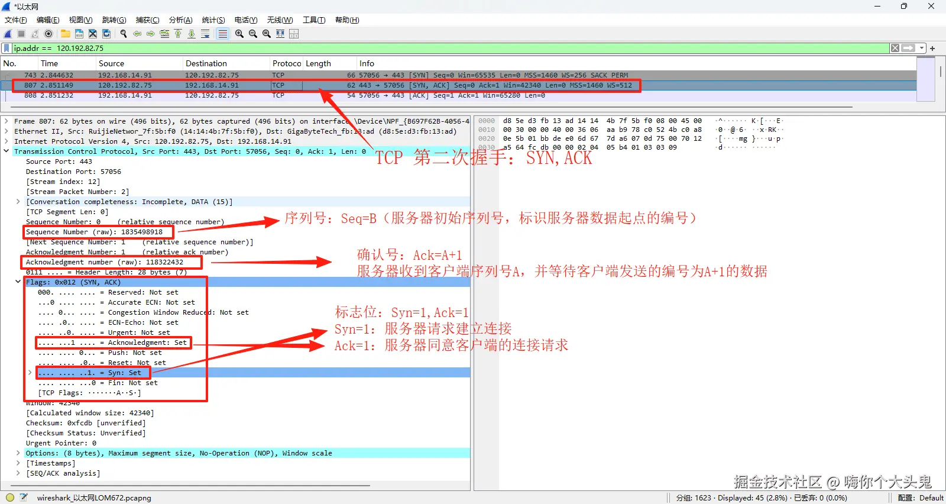946x504 pixels.
Task: Open the 文件(F) menu
Action: click(x=16, y=20)
